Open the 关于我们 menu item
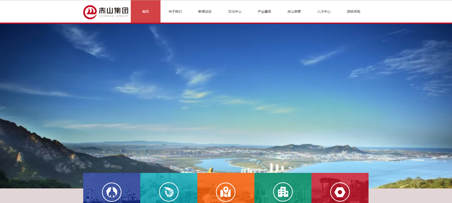Screen dimensions: 452x203 coord(175,12)
